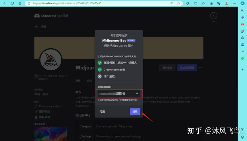This screenshot has height=141, width=247.
Task: Close the app directory with ESC button
Action: (214, 16)
